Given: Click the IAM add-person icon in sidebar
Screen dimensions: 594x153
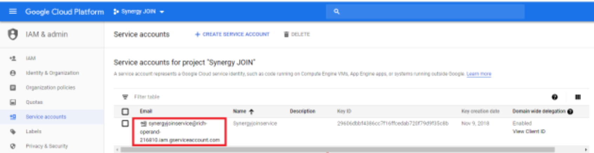Looking at the screenshot, I should 13,58.
